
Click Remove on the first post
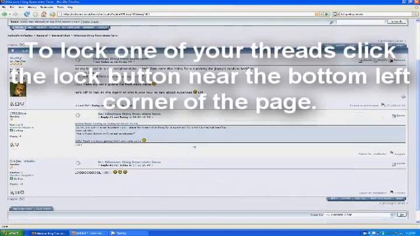(x=398, y=60)
